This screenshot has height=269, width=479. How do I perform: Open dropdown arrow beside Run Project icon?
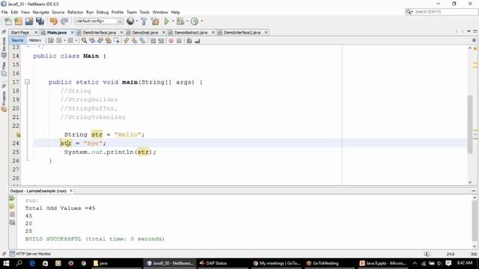(x=173, y=22)
